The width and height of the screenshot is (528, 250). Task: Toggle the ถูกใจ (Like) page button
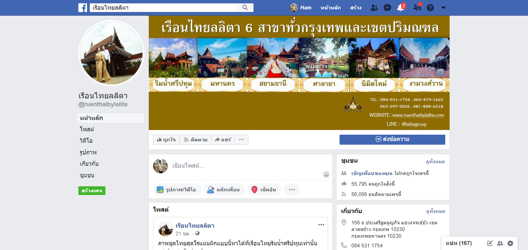click(166, 140)
